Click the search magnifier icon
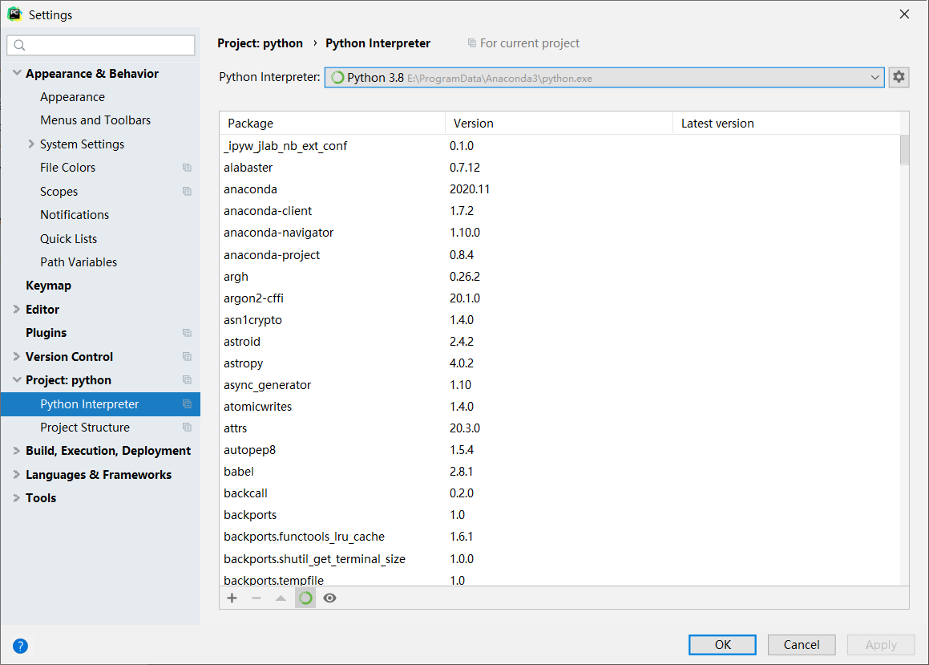 pyautogui.click(x=19, y=45)
